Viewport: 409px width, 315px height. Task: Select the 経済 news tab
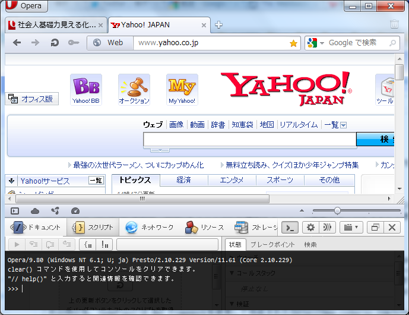pyautogui.click(x=183, y=180)
